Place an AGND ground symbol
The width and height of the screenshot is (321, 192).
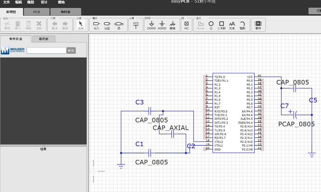(x=162, y=25)
